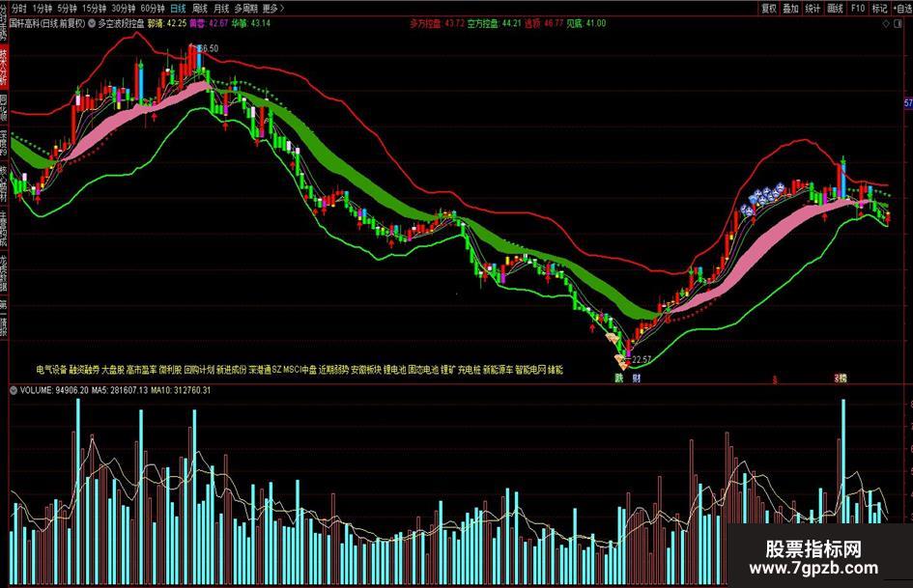
Task: Click the 国轩高科(日线 前复权) stock title
Action: tap(47, 24)
